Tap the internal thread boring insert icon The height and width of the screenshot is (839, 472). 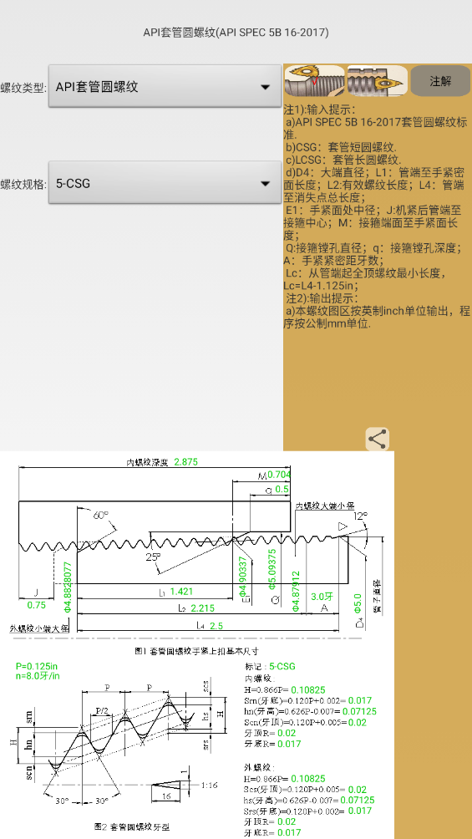378,81
